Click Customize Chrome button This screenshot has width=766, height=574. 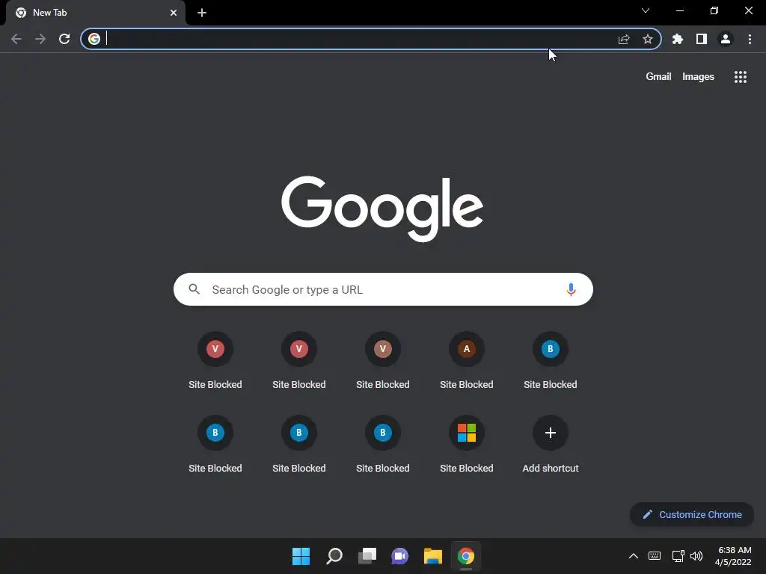tap(692, 514)
